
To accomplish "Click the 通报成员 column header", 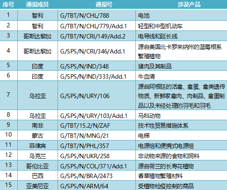I will (x=37, y=5).
